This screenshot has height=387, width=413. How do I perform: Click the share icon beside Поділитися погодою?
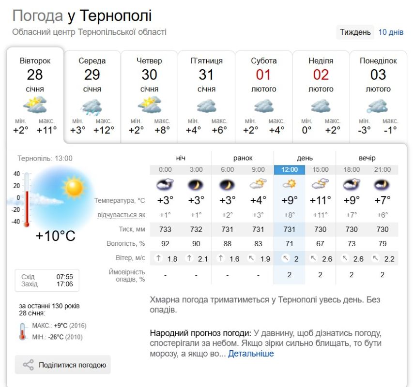(x=29, y=365)
